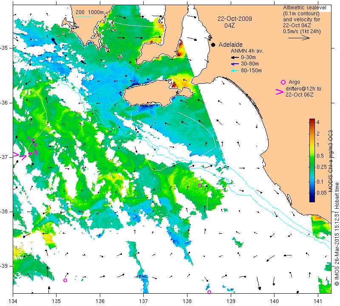This screenshot has height=306, width=340.
Task: Click the longitude axis label '141'
Action: pyautogui.click(x=318, y=301)
